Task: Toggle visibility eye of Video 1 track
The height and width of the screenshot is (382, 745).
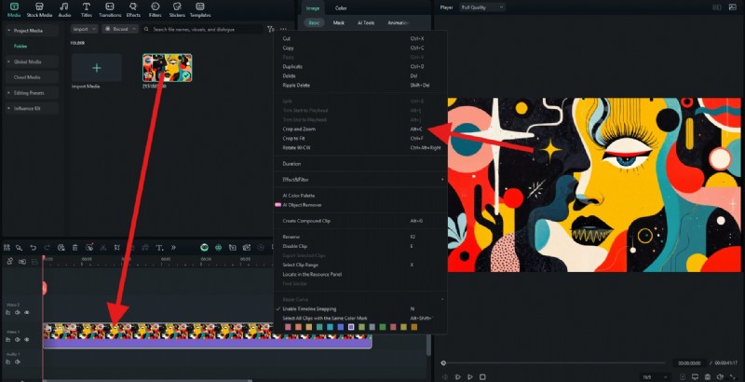Action: pos(27,340)
